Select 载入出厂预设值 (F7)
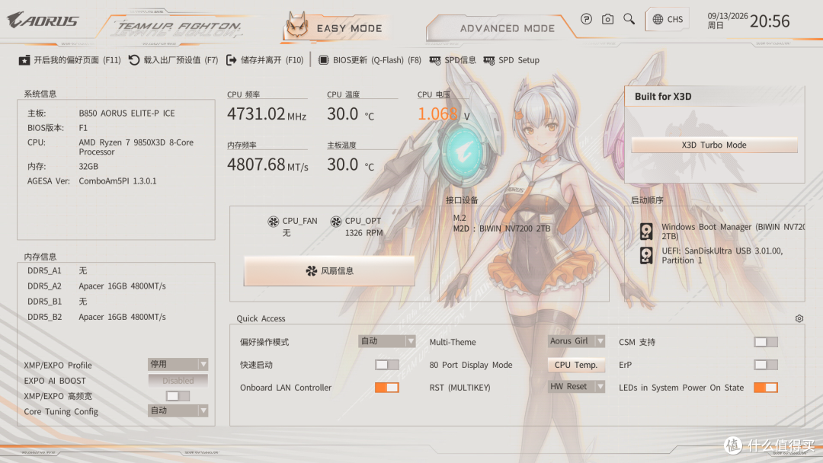 coord(173,60)
